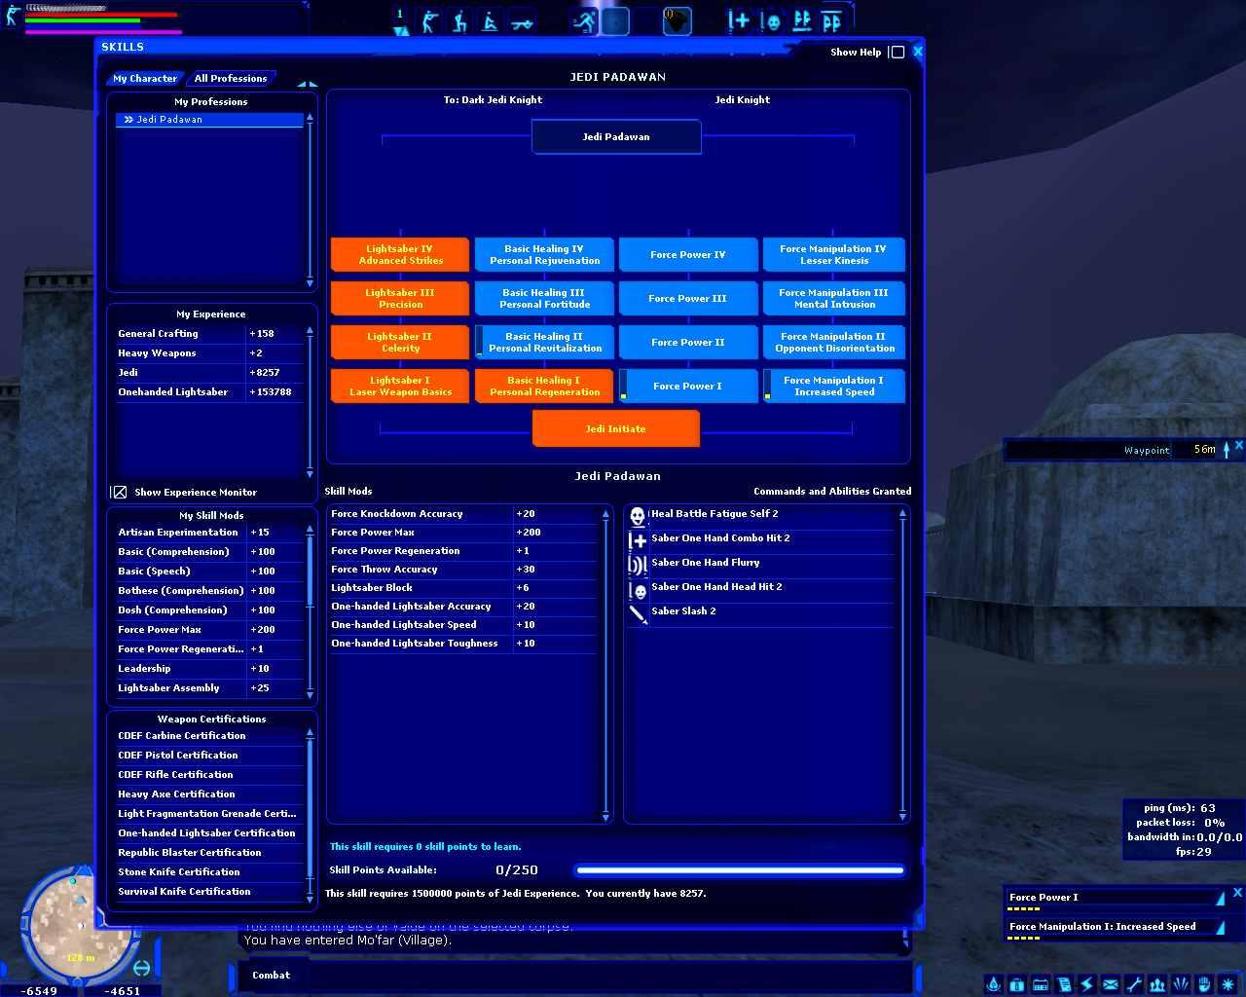This screenshot has width=1246, height=997.
Task: Use the saber combo hit toolbar icon
Action: click(x=739, y=21)
